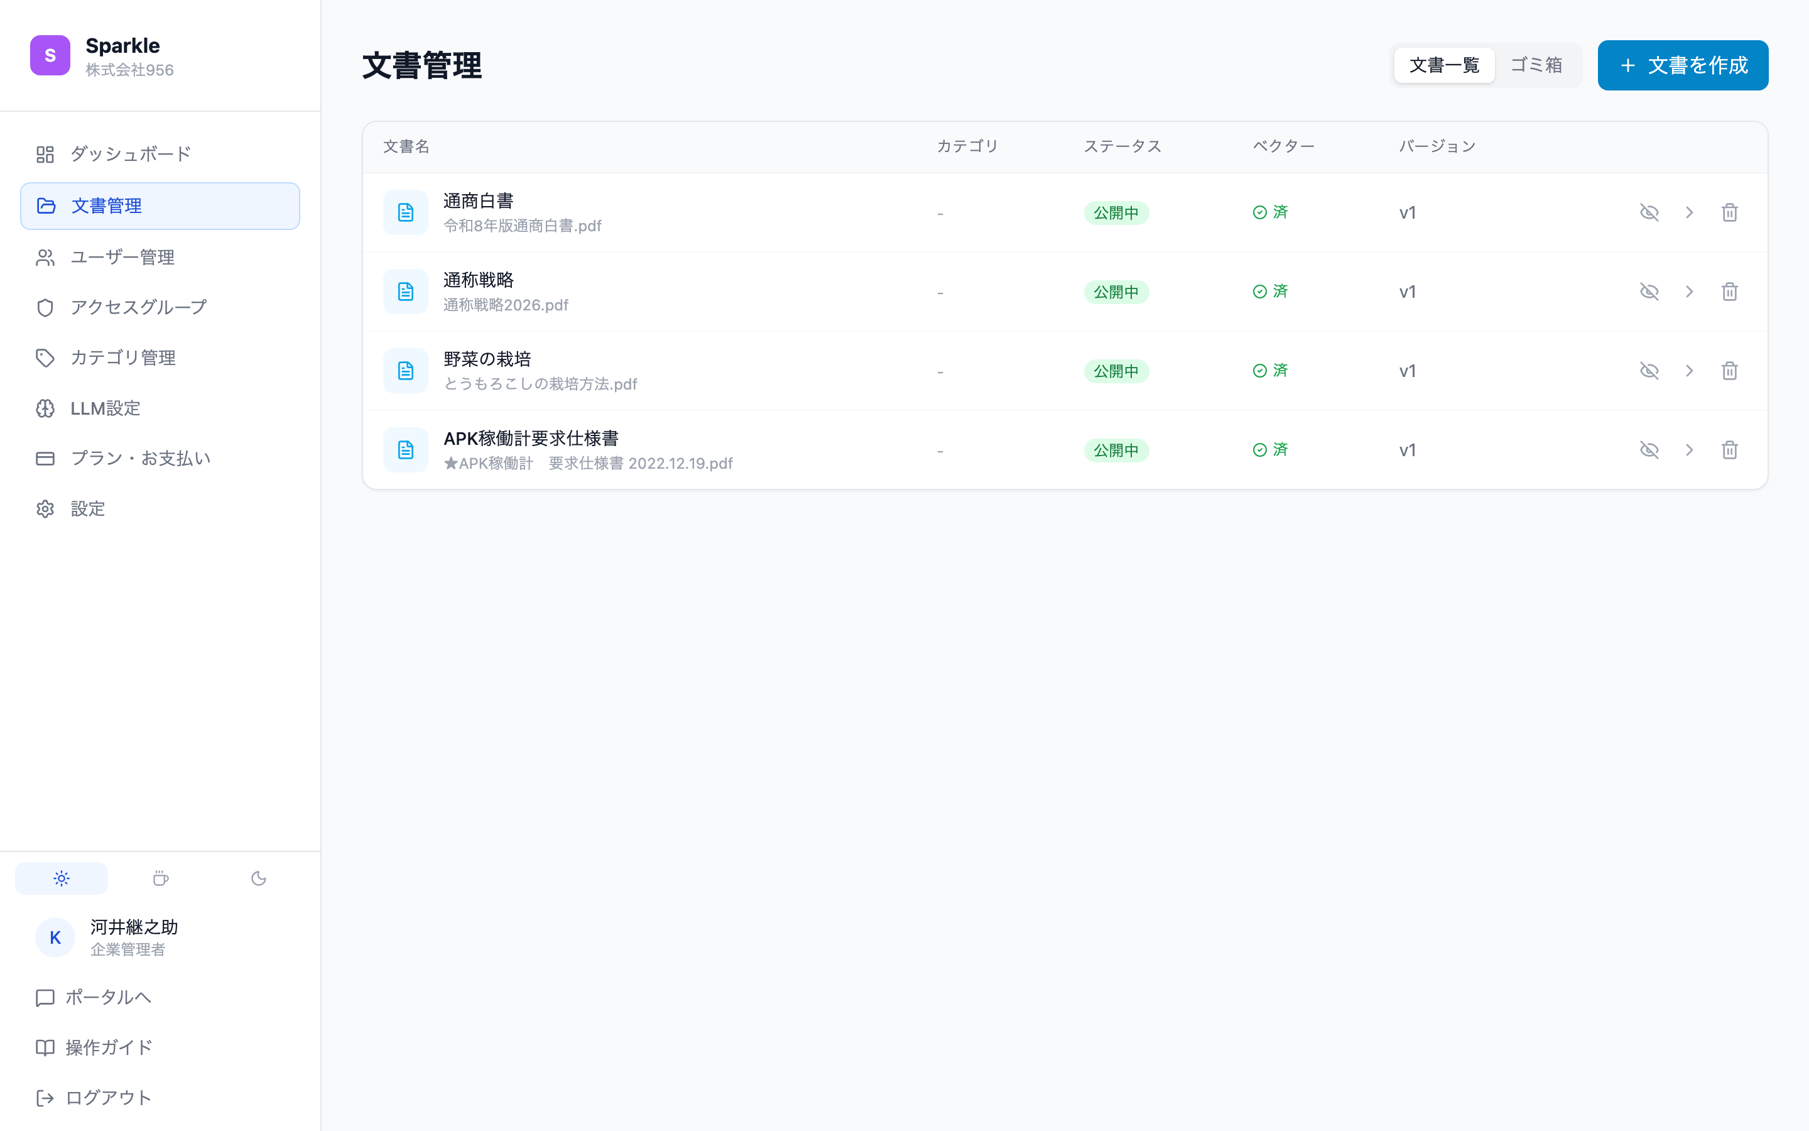Viewport: 1809px width, 1131px height.
Task: Delete 通称戦略 with its trash icon
Action: 1730,292
